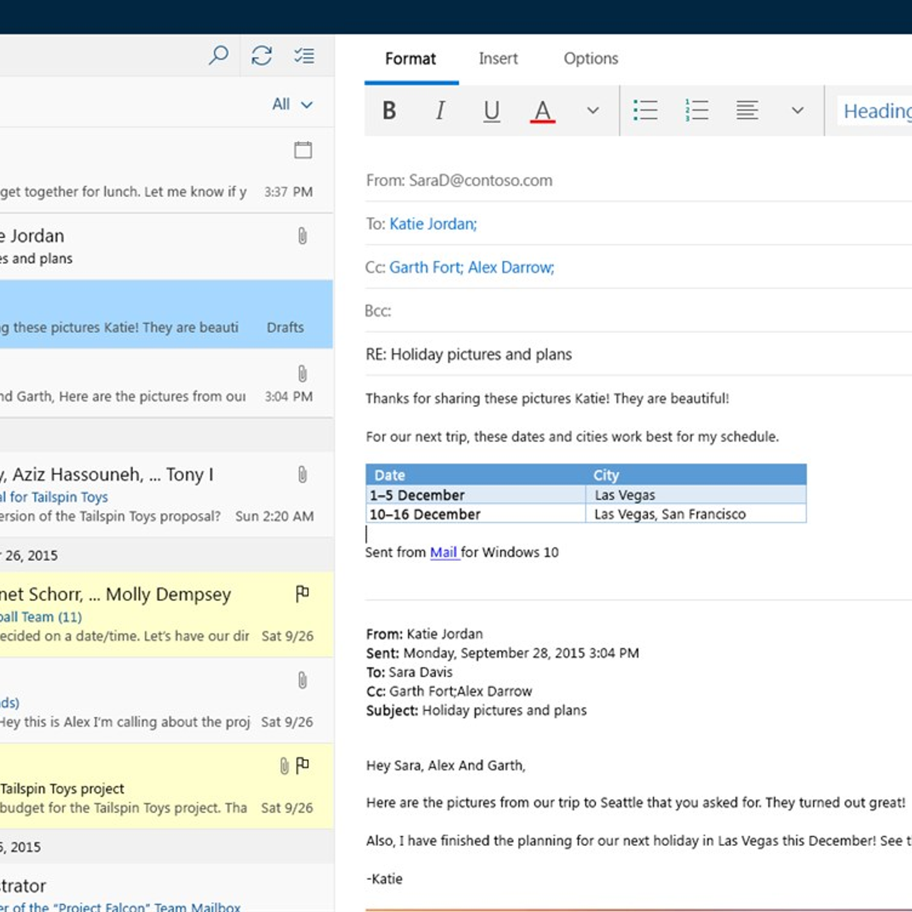Select Garth Fort in Cc field

pyautogui.click(x=426, y=267)
